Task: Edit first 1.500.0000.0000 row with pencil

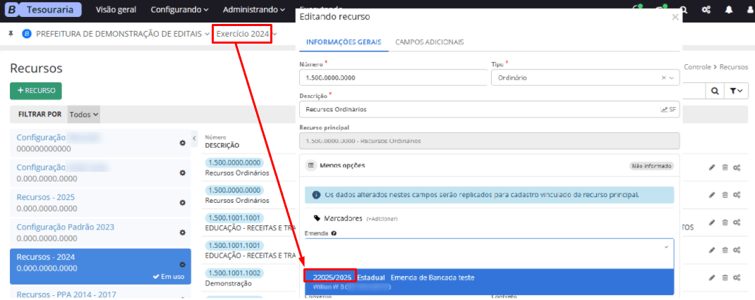Action: 712,168
